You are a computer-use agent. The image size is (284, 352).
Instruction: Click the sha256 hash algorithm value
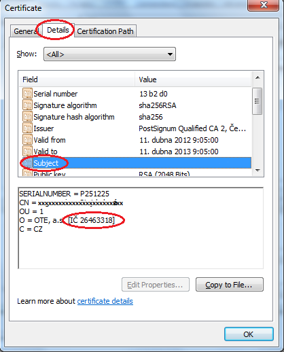tap(151, 117)
